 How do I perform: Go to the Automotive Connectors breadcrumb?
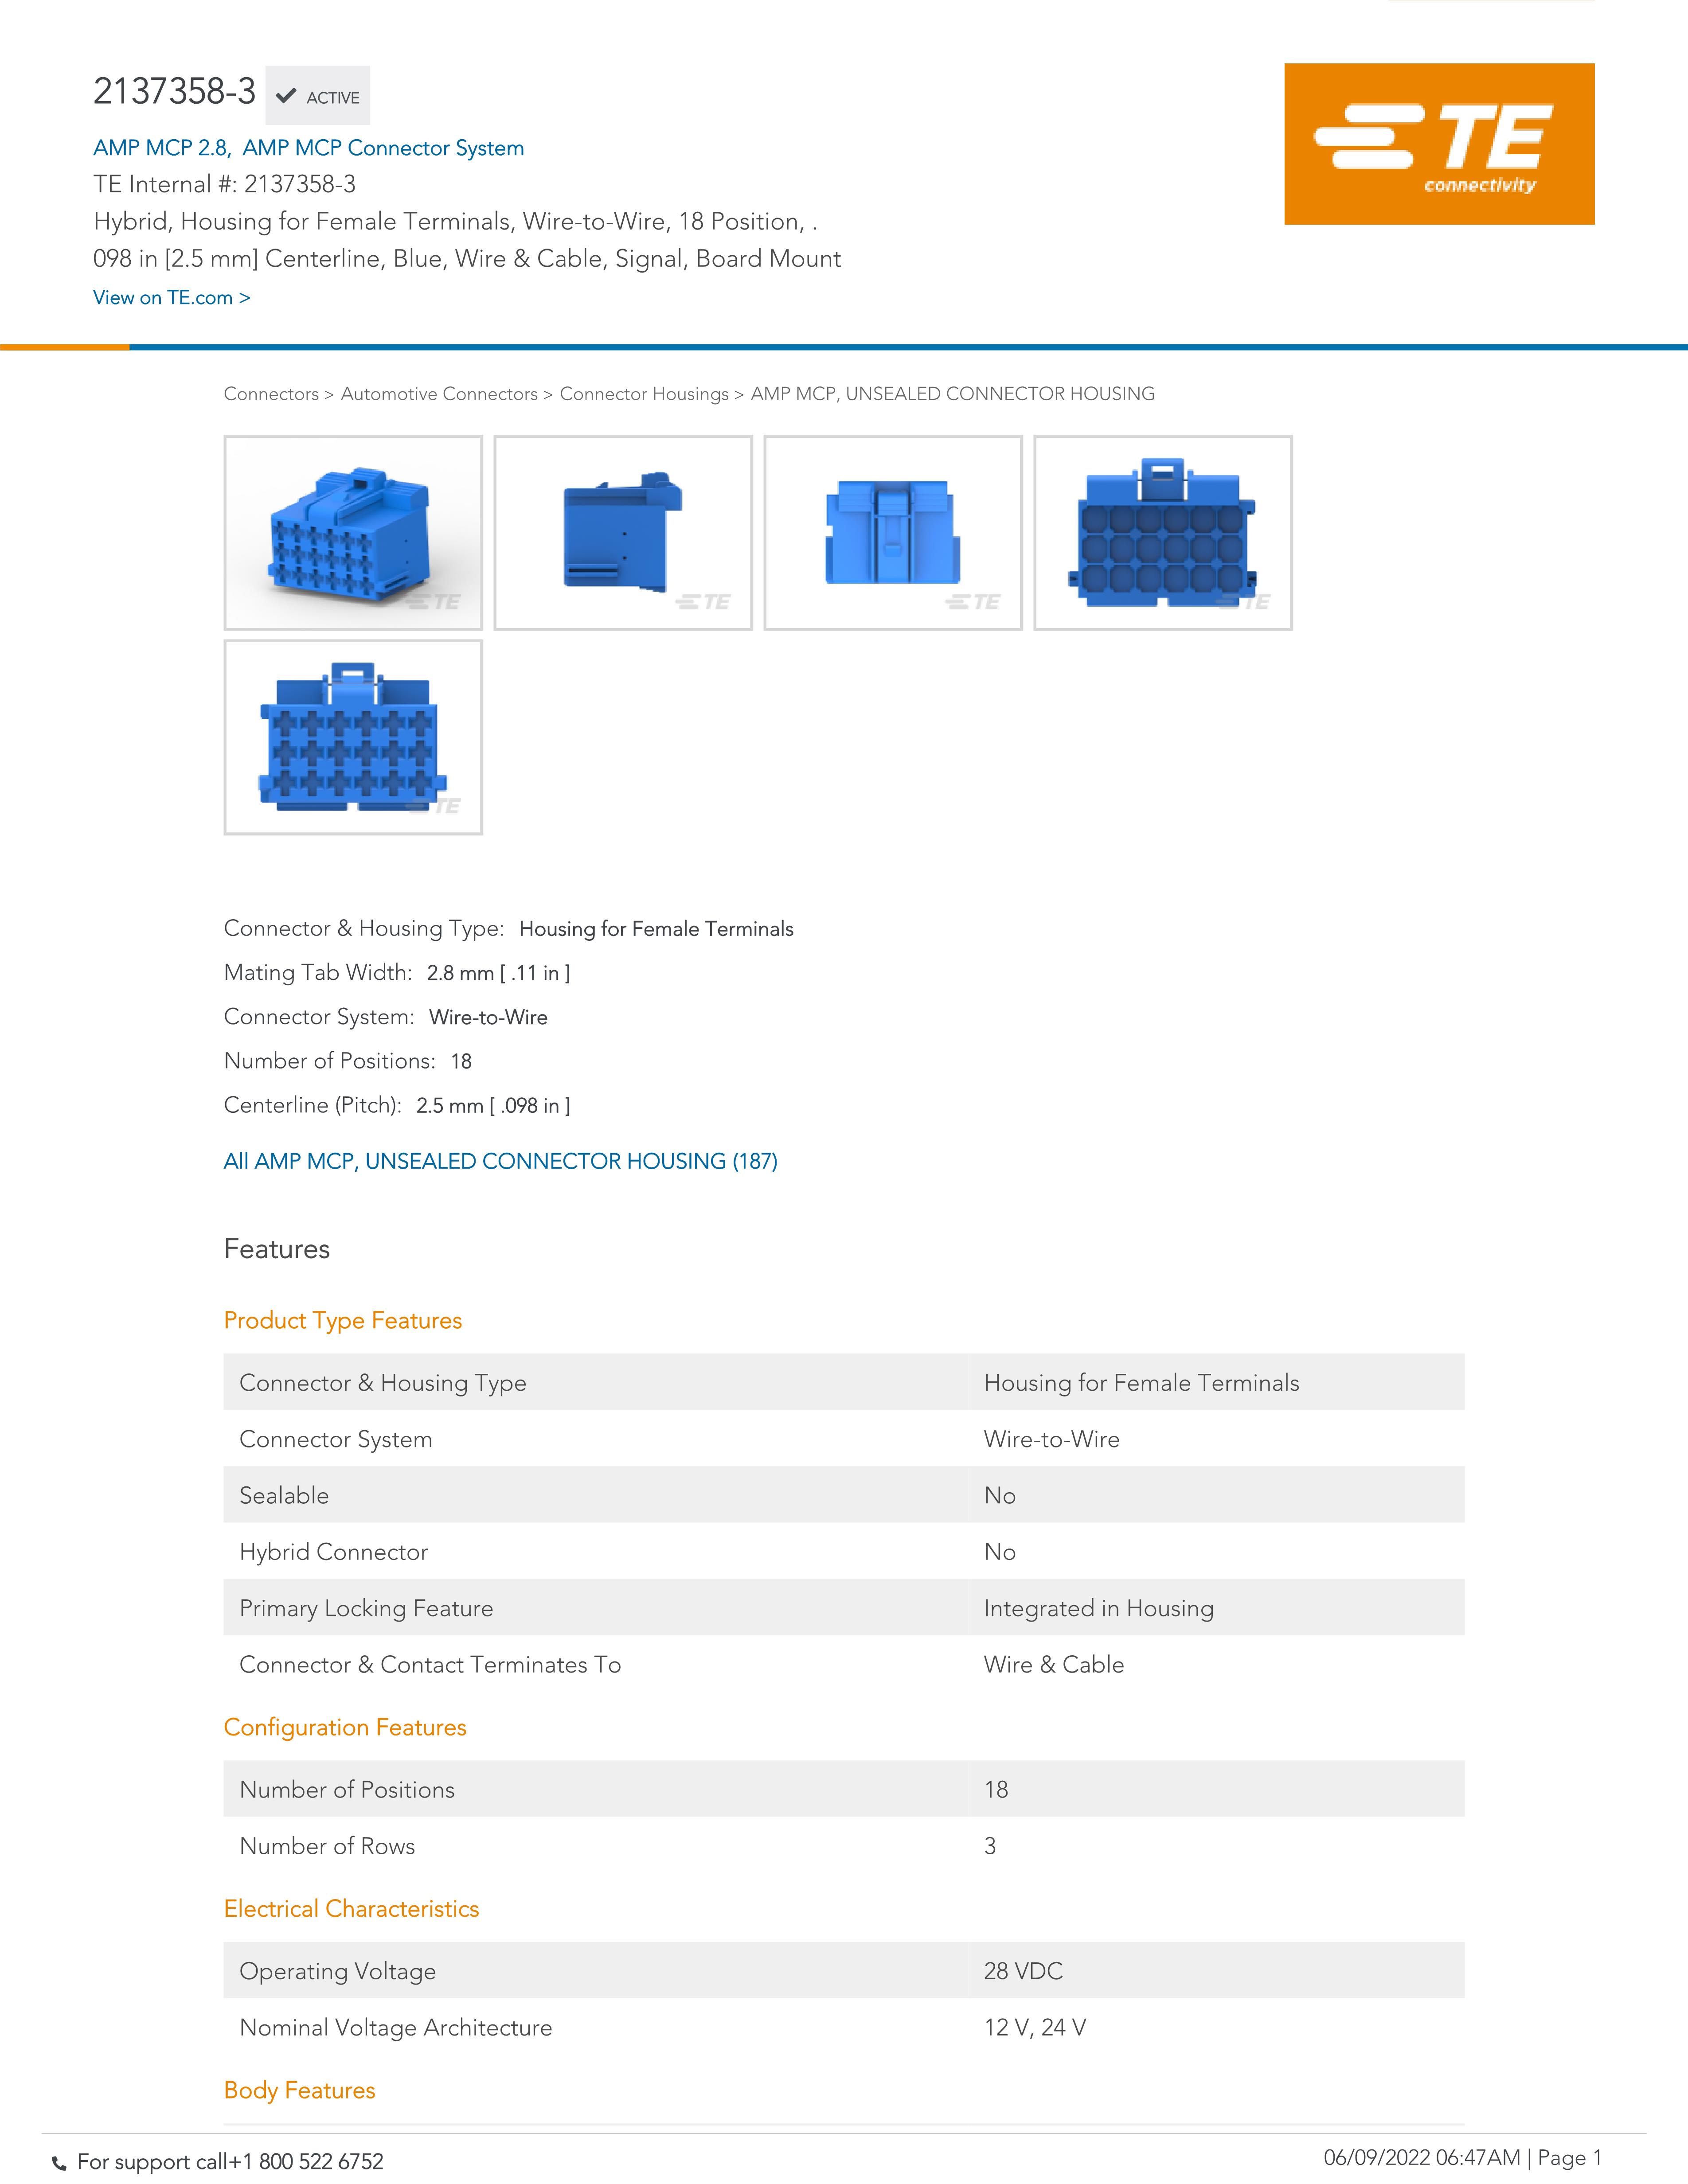coord(439,394)
